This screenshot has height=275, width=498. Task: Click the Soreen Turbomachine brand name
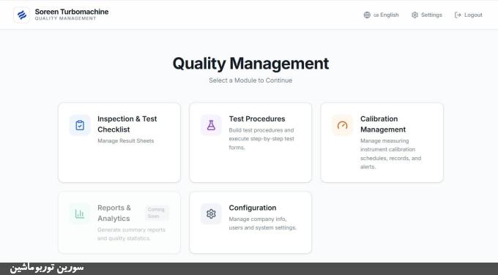72,12
